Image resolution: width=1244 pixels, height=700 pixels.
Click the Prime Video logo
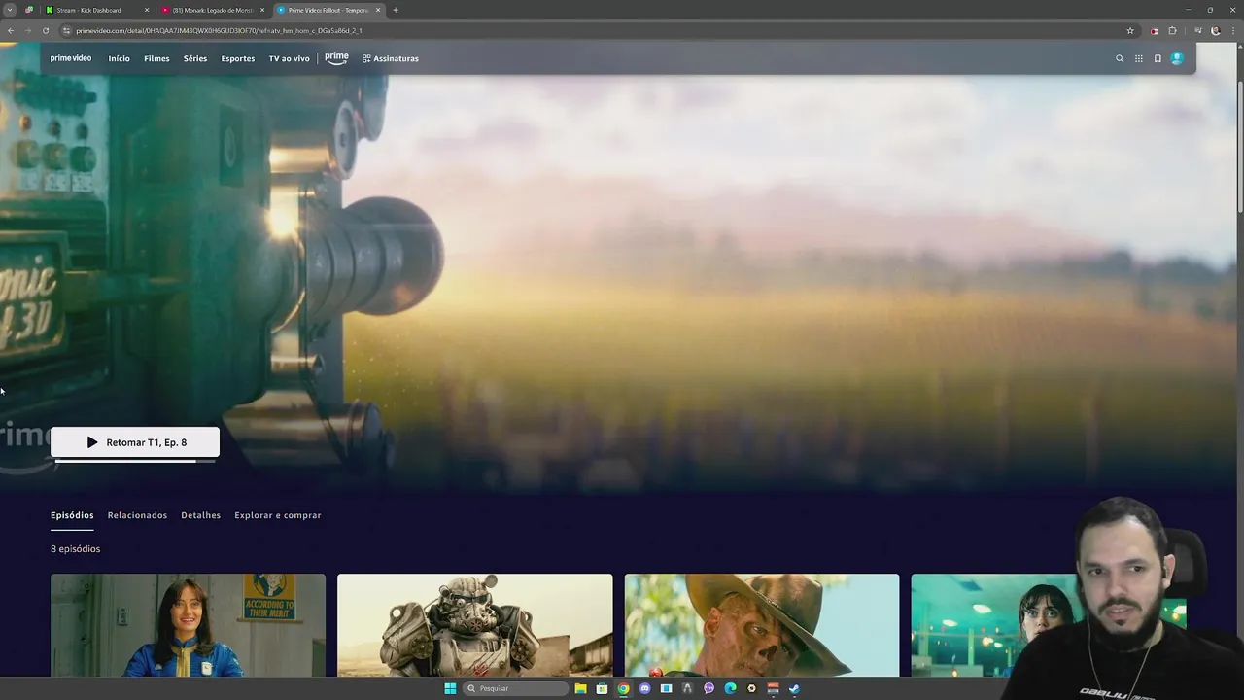71,58
